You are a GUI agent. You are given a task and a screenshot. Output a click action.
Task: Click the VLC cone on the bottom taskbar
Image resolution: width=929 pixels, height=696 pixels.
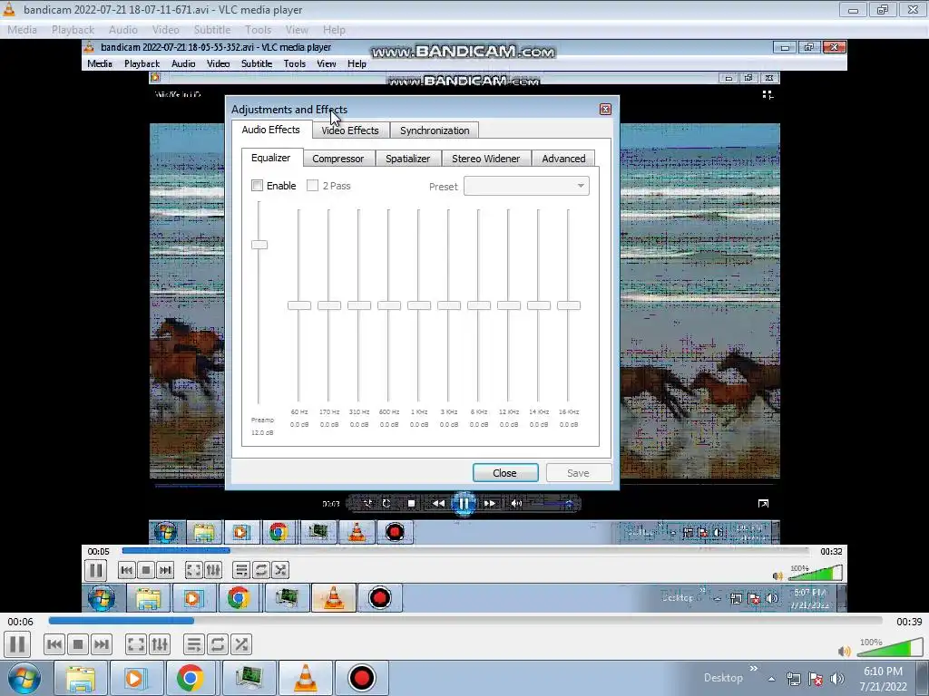pos(306,678)
